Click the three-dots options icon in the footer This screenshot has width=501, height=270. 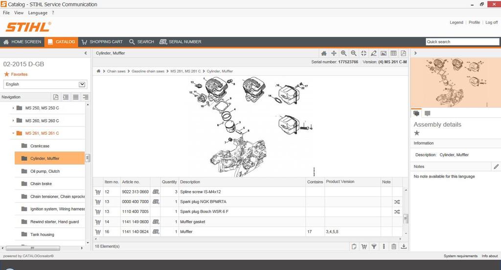384,247
